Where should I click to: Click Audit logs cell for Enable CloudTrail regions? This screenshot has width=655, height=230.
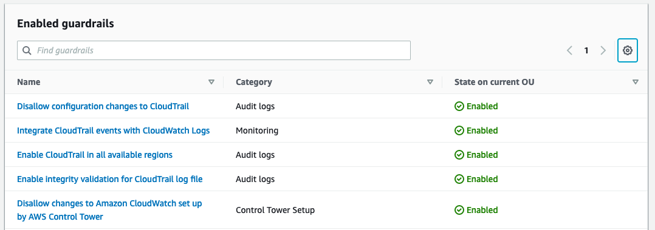point(255,155)
